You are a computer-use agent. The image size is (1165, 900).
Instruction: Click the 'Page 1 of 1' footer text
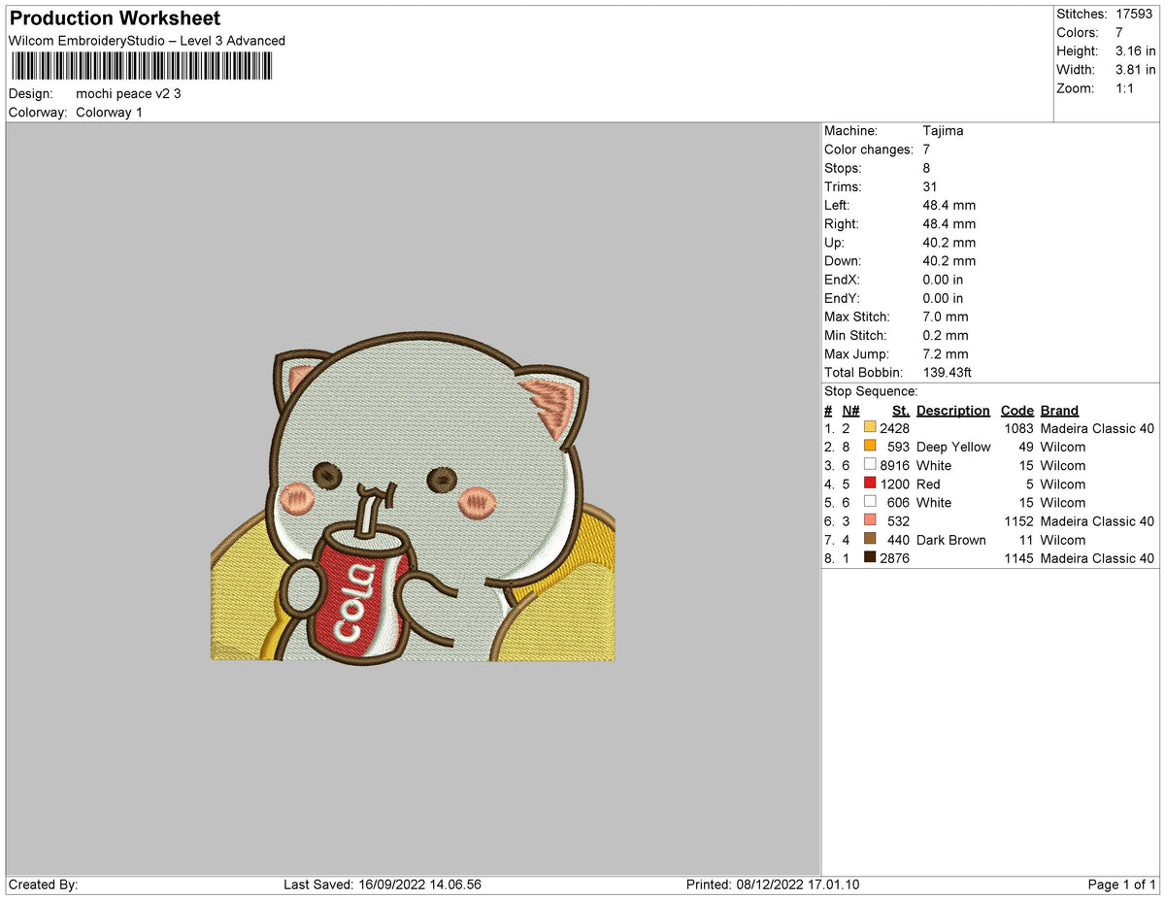tap(1121, 884)
